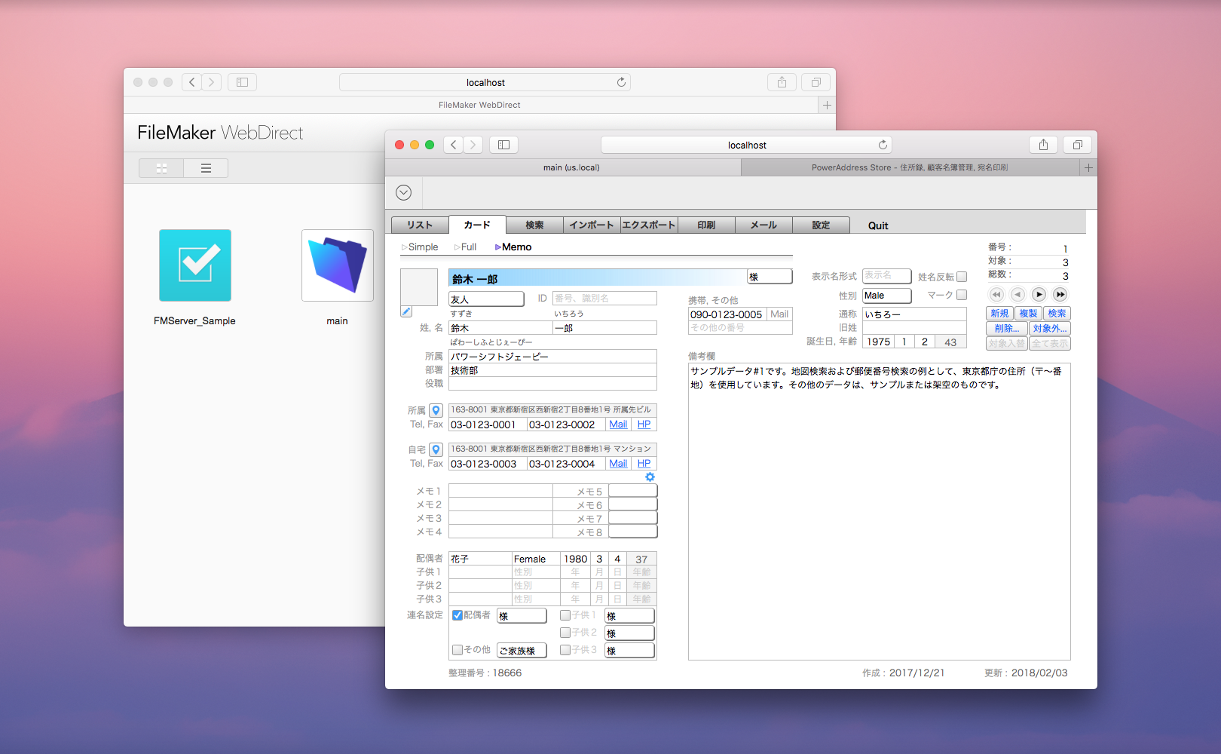The image size is (1221, 754).
Task: Click the 備考欄 notes text area
Action: [x=879, y=511]
